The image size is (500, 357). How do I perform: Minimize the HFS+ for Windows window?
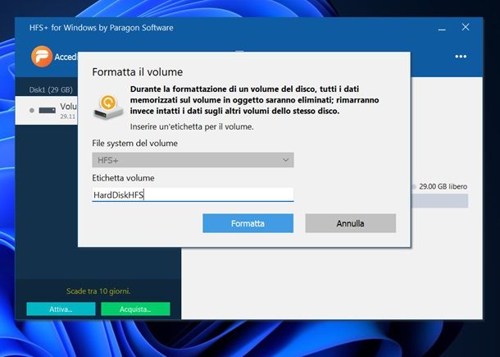click(442, 28)
